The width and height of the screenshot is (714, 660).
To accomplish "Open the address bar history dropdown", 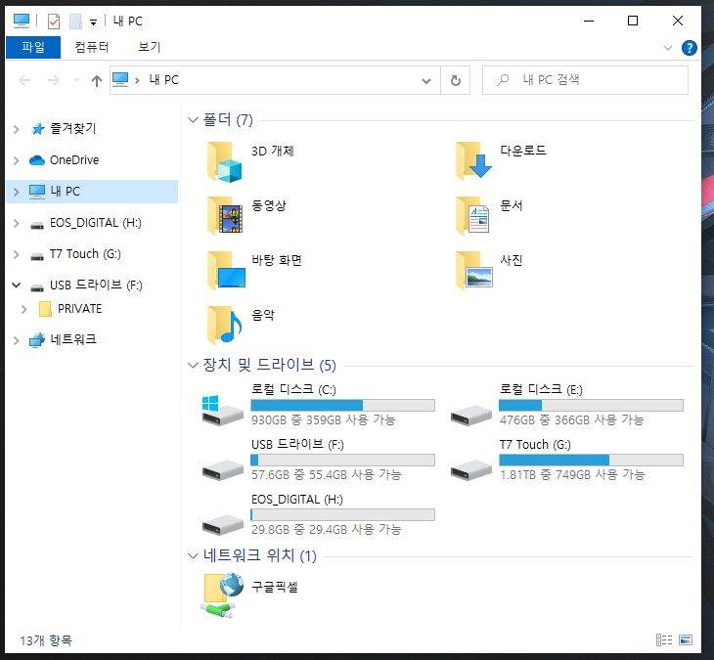I will 426,81.
